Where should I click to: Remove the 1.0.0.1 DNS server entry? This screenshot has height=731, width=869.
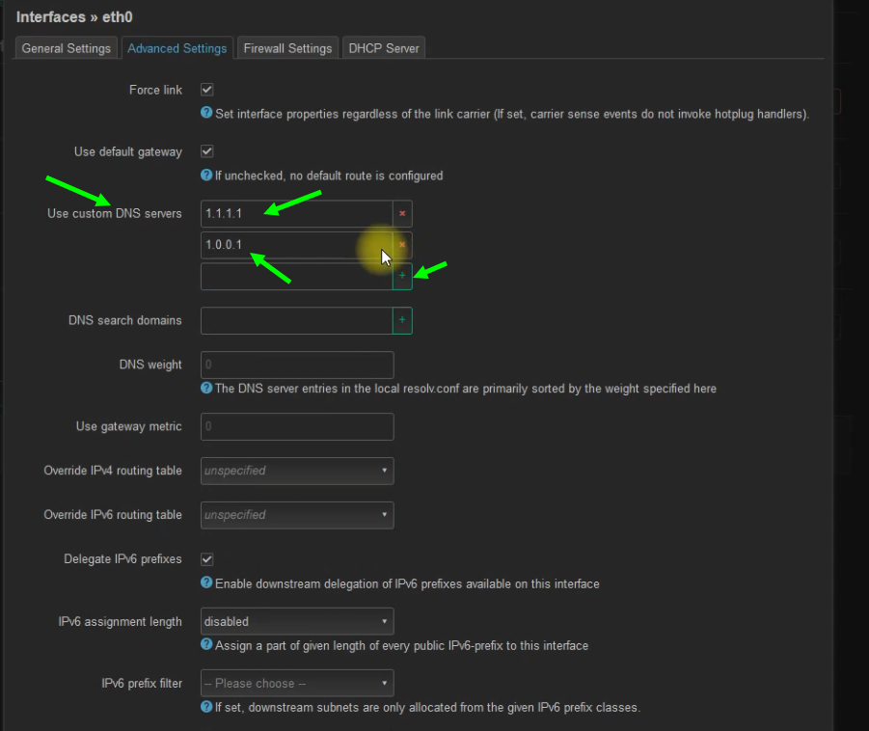point(402,245)
